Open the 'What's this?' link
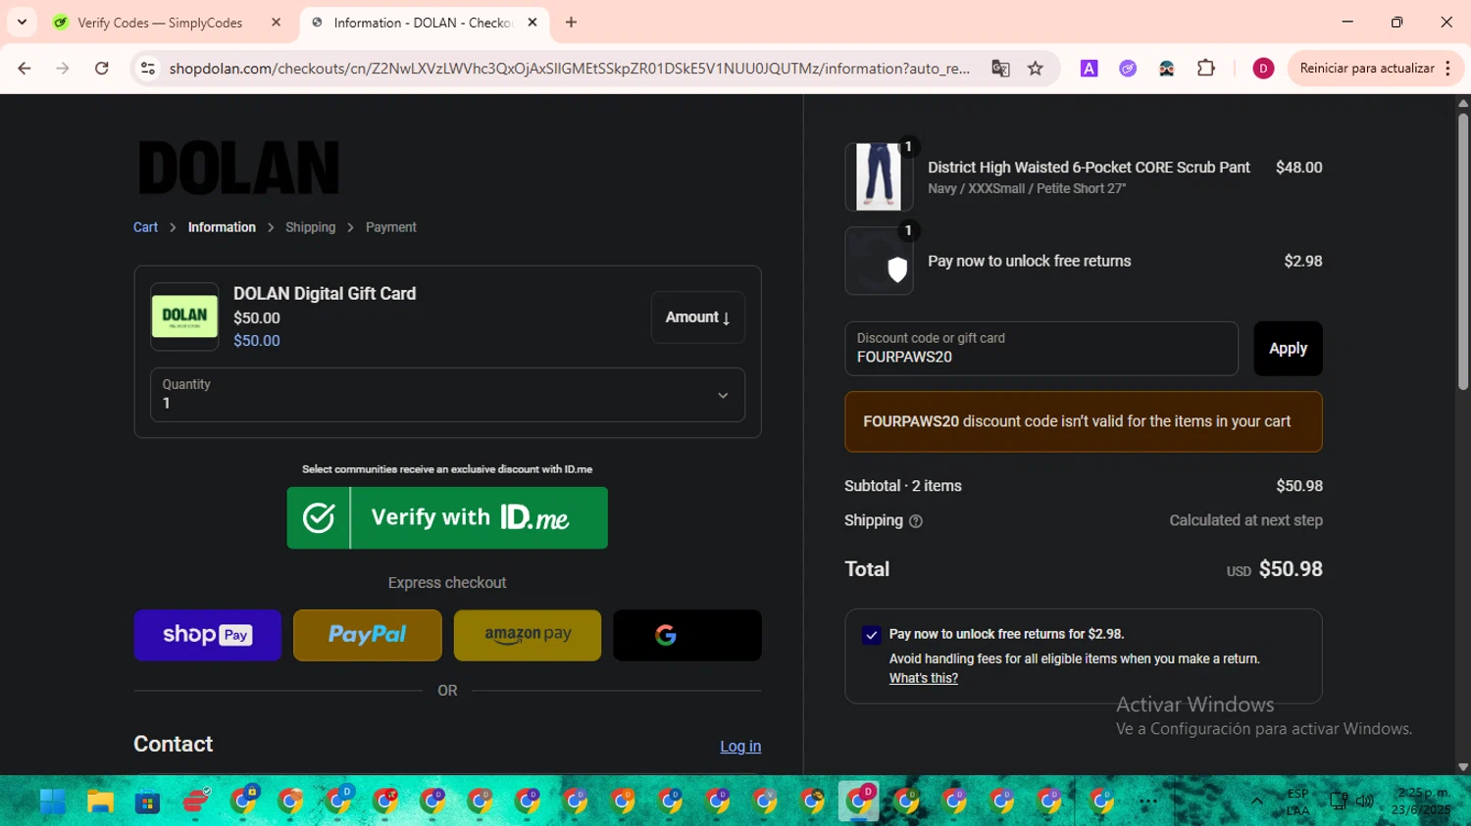The height and width of the screenshot is (826, 1471). 923,678
